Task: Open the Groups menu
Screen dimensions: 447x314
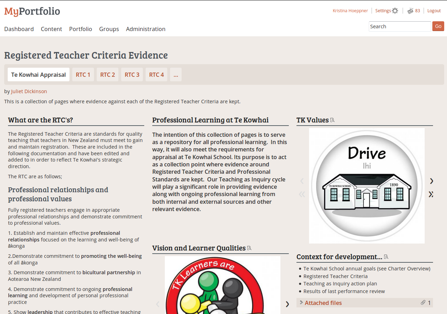Action: point(109,29)
